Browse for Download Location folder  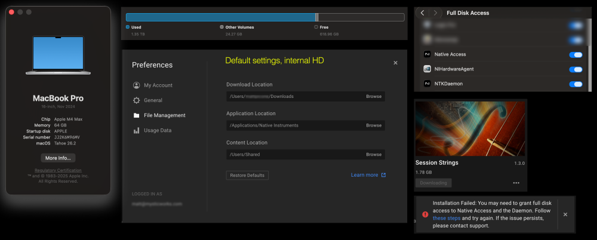point(374,96)
